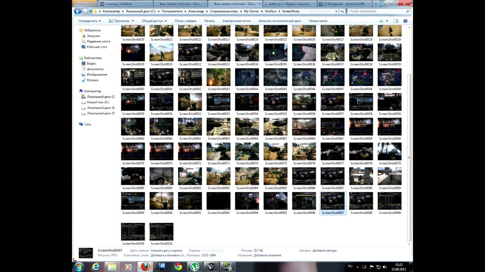Switch to the (2) Входящие mail tab
The width and height of the screenshot is (485, 272).
pos(344,4)
